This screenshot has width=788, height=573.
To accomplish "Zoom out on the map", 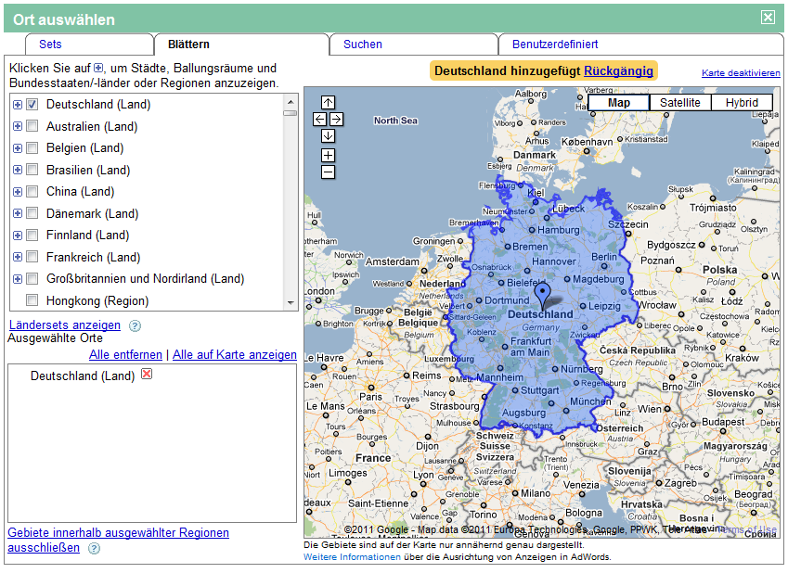I will tap(328, 172).
